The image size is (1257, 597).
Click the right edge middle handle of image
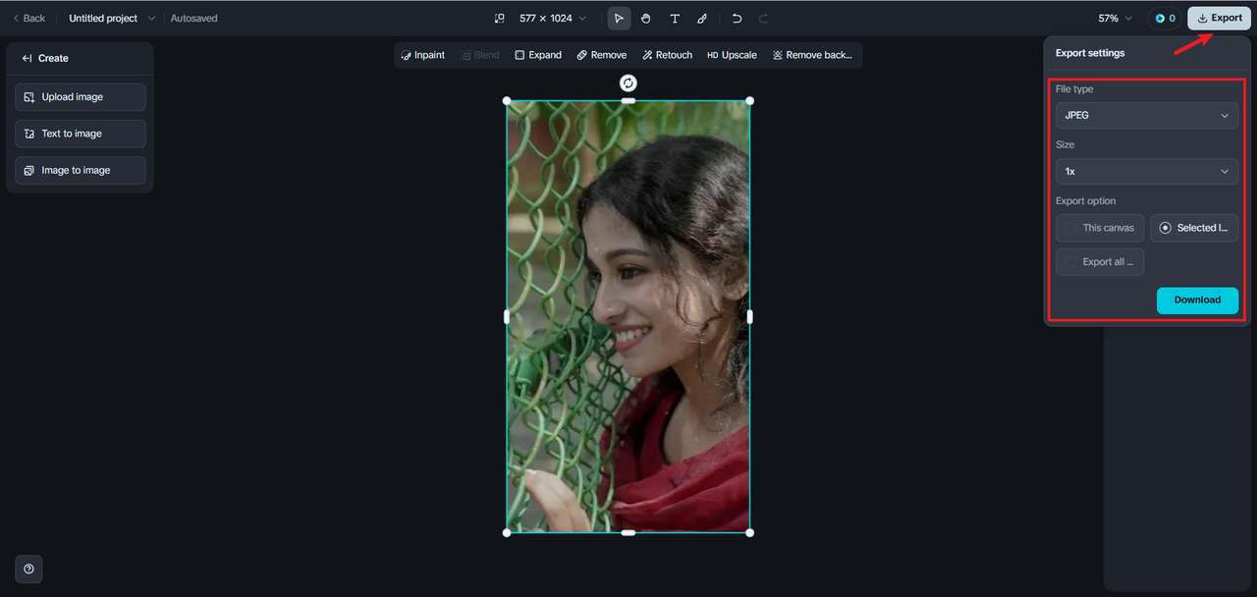coord(750,316)
